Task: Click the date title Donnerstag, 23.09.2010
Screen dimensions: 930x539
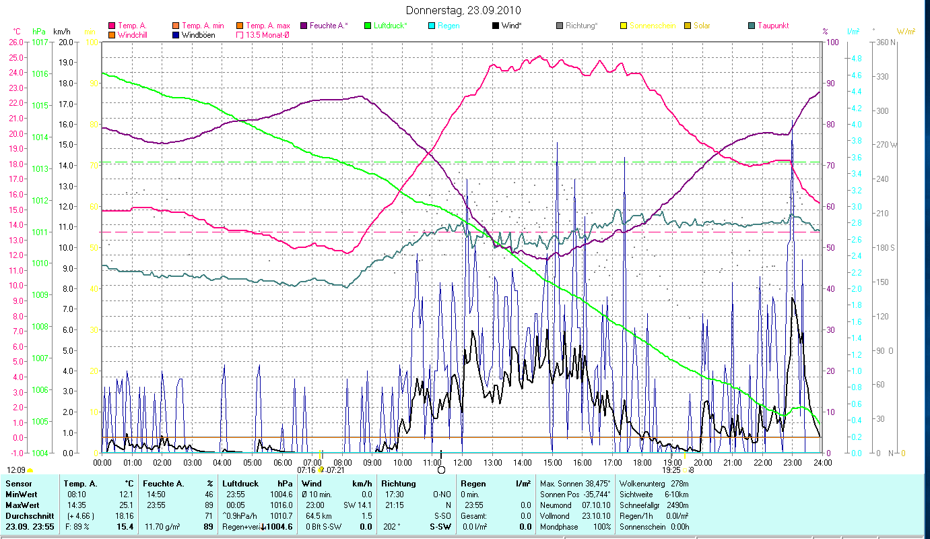Action: (x=464, y=10)
